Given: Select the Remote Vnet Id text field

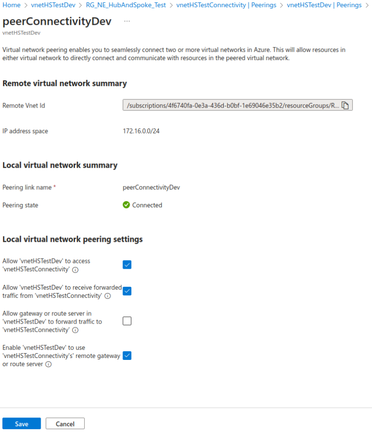Looking at the screenshot, I should (228, 105).
